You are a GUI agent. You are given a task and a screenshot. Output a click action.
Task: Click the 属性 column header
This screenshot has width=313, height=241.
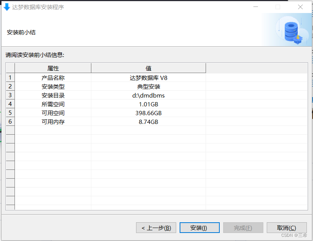point(53,68)
